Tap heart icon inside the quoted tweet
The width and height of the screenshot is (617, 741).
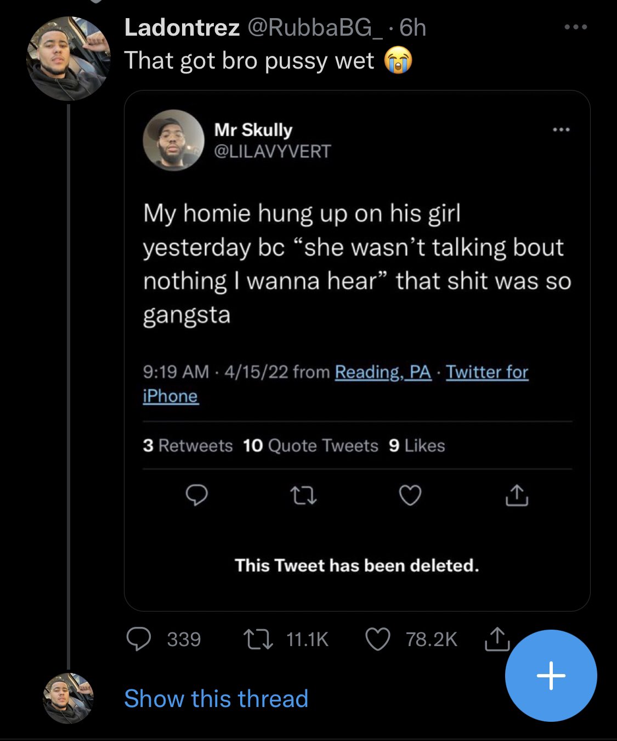click(410, 495)
